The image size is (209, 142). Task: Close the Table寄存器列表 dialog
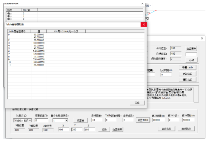[144, 25]
